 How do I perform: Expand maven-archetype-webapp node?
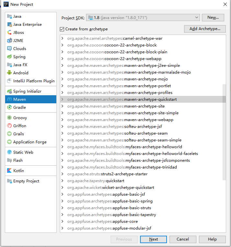pyautogui.click(x=62, y=120)
